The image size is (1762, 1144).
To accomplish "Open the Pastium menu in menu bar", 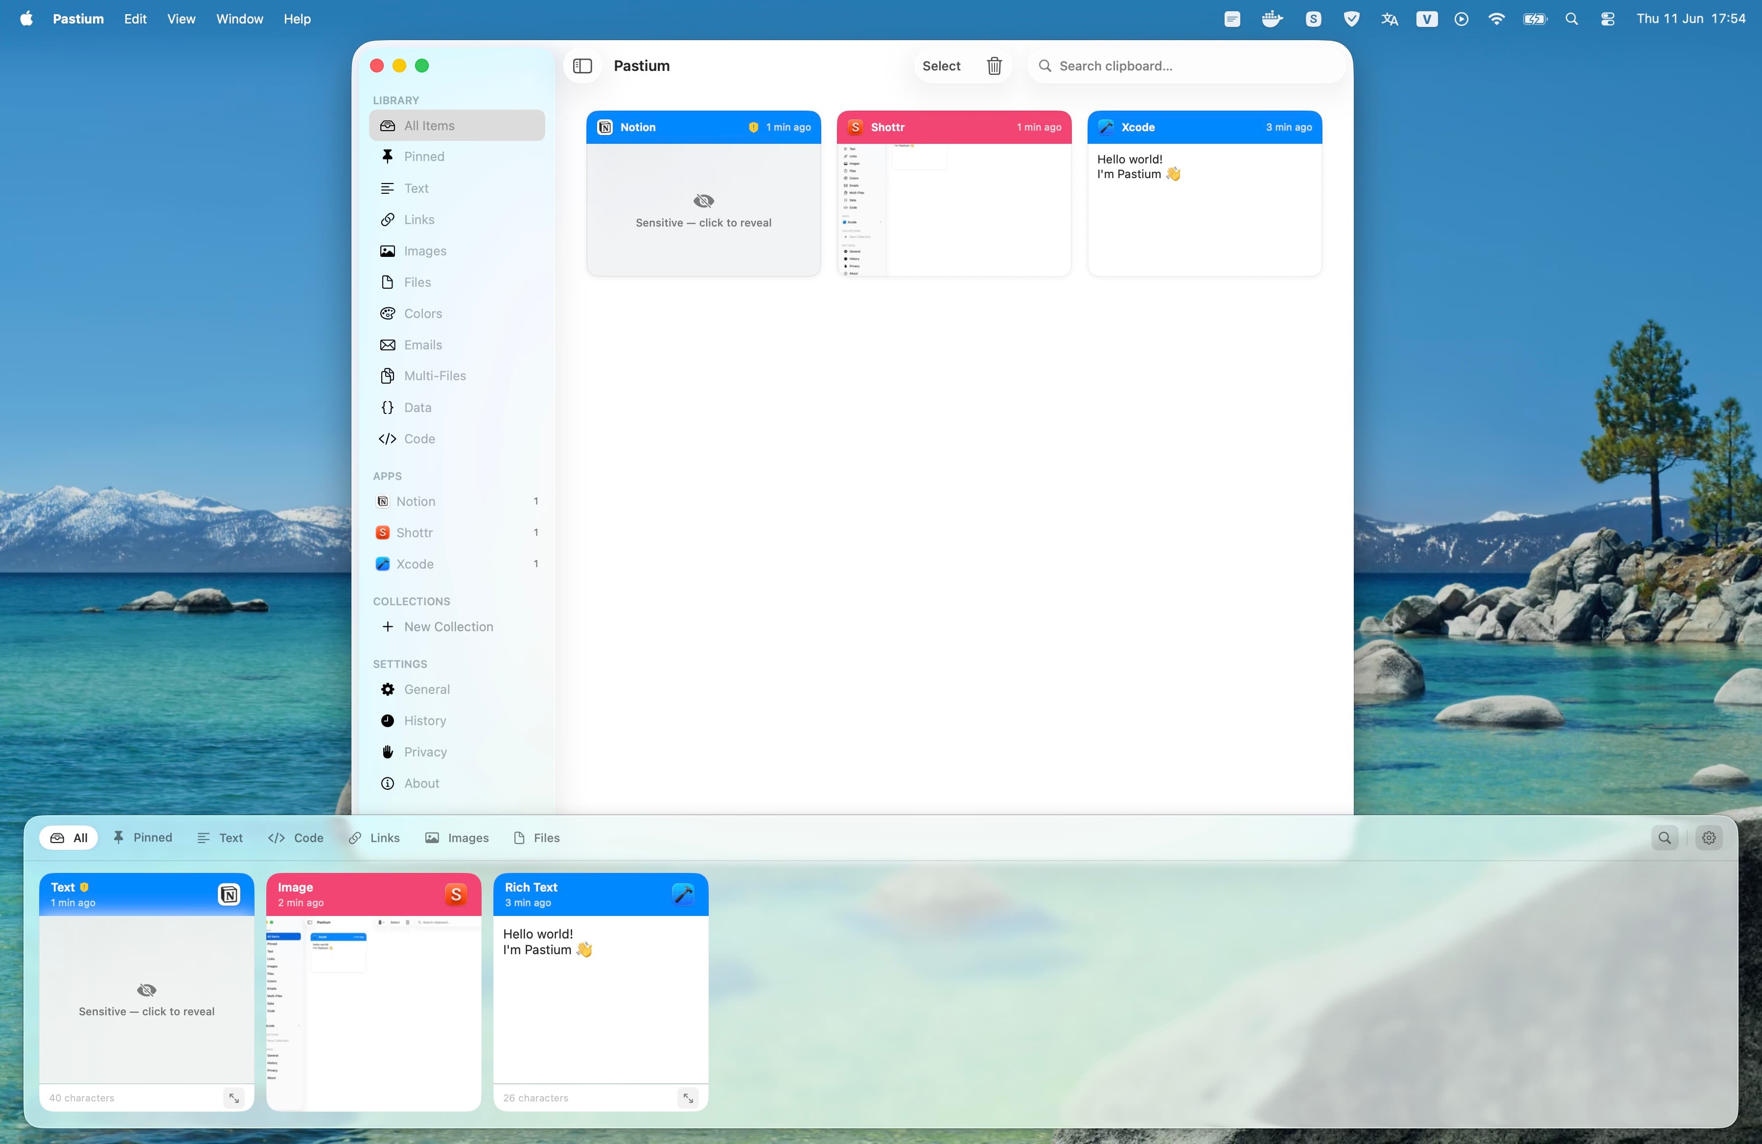I will [x=78, y=19].
